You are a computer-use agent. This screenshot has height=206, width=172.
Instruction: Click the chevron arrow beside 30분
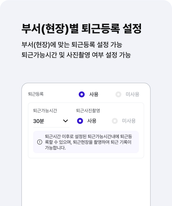coord(65,121)
